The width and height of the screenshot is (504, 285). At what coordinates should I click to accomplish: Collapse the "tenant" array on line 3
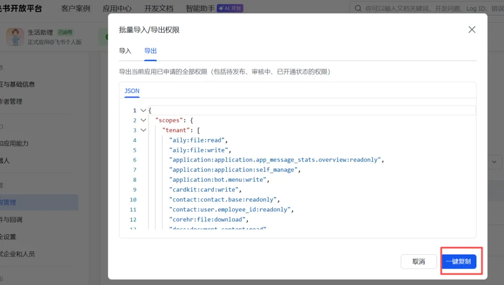(143, 130)
